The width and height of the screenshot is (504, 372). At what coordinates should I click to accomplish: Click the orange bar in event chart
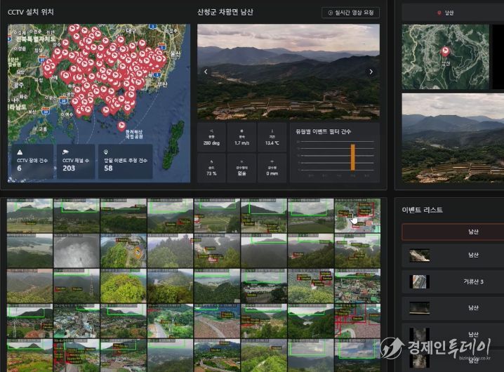[x=352, y=157]
